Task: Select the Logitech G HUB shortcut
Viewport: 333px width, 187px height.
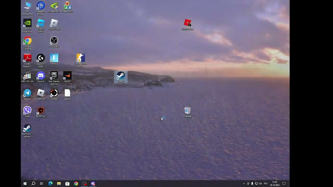Action: coord(41,61)
